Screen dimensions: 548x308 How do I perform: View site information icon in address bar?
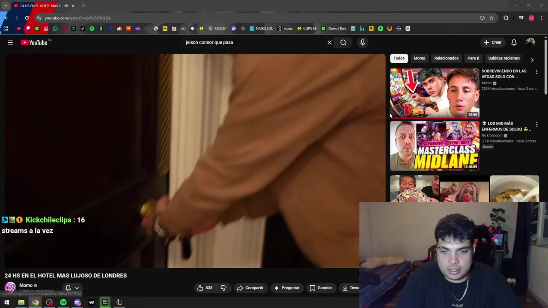tap(39, 18)
